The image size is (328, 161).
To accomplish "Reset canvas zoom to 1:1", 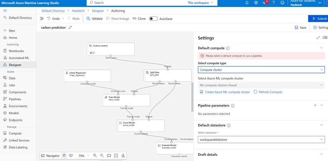I will point(116,155).
